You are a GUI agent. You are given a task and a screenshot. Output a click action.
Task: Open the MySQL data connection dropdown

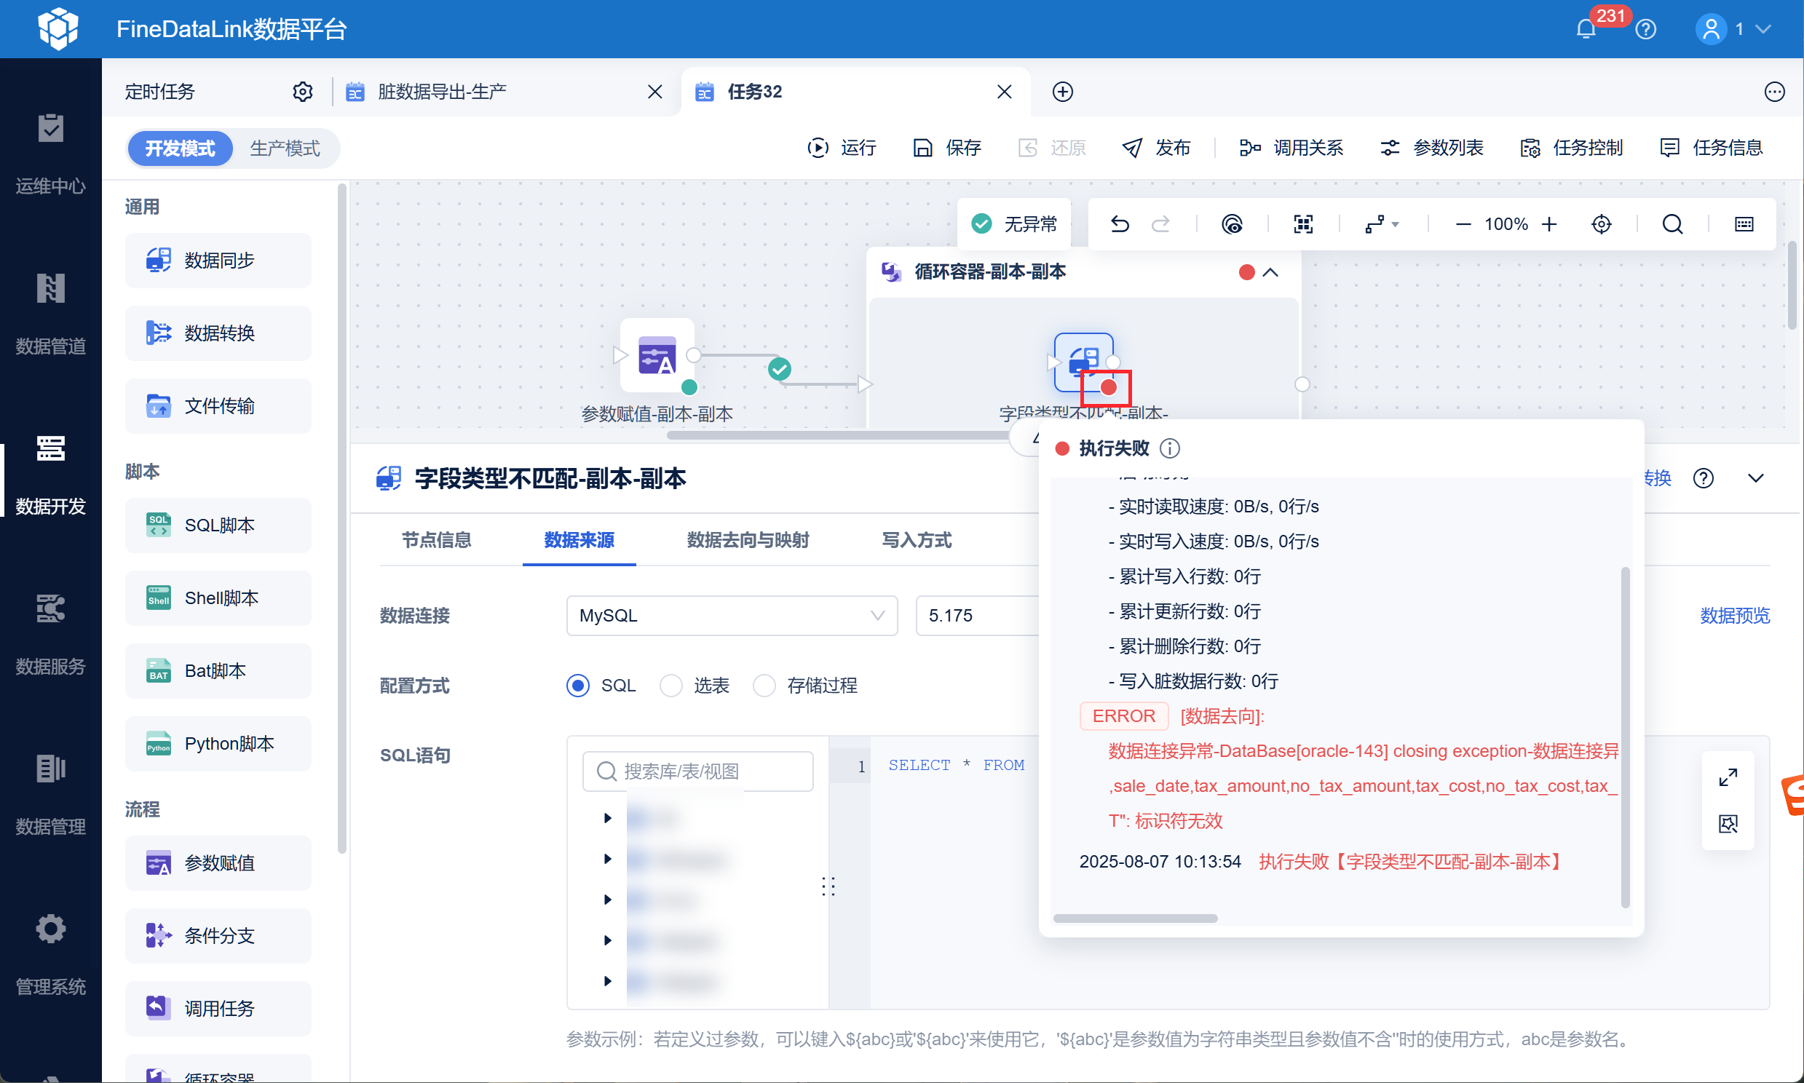tap(731, 615)
